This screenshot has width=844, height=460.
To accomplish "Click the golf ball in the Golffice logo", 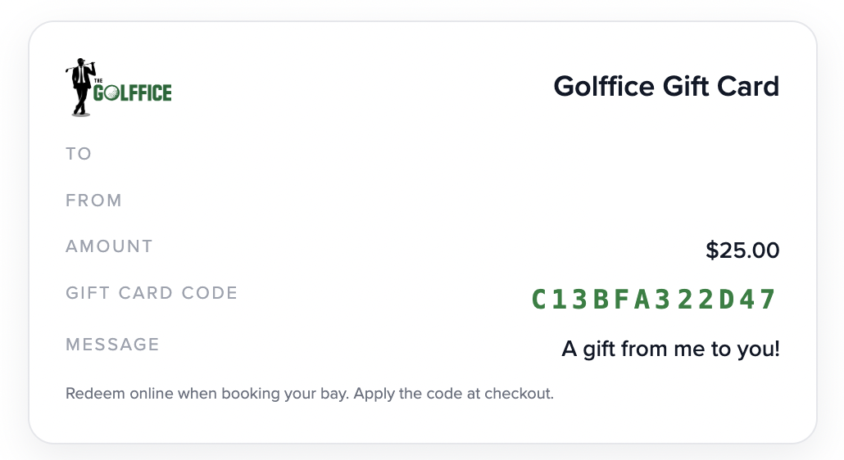I will [x=114, y=93].
